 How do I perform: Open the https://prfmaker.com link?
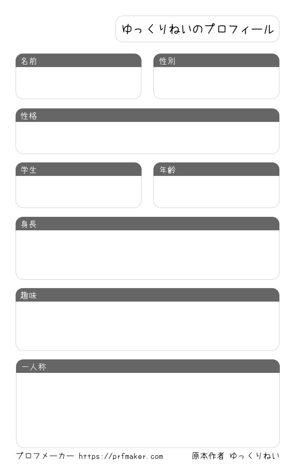tap(121, 456)
